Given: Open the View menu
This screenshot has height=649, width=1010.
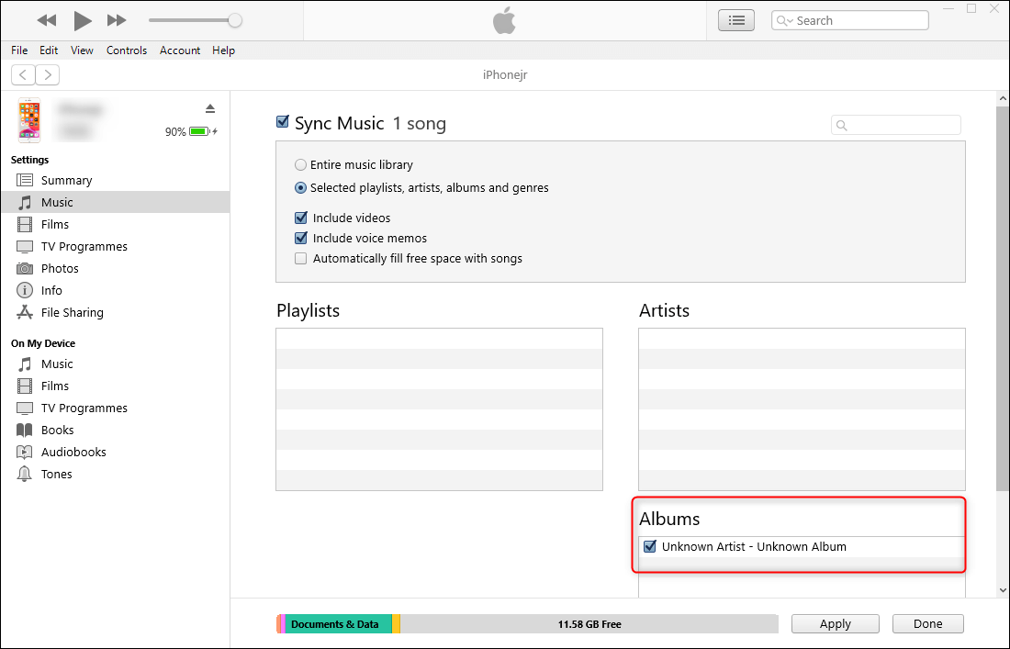Looking at the screenshot, I should point(82,50).
